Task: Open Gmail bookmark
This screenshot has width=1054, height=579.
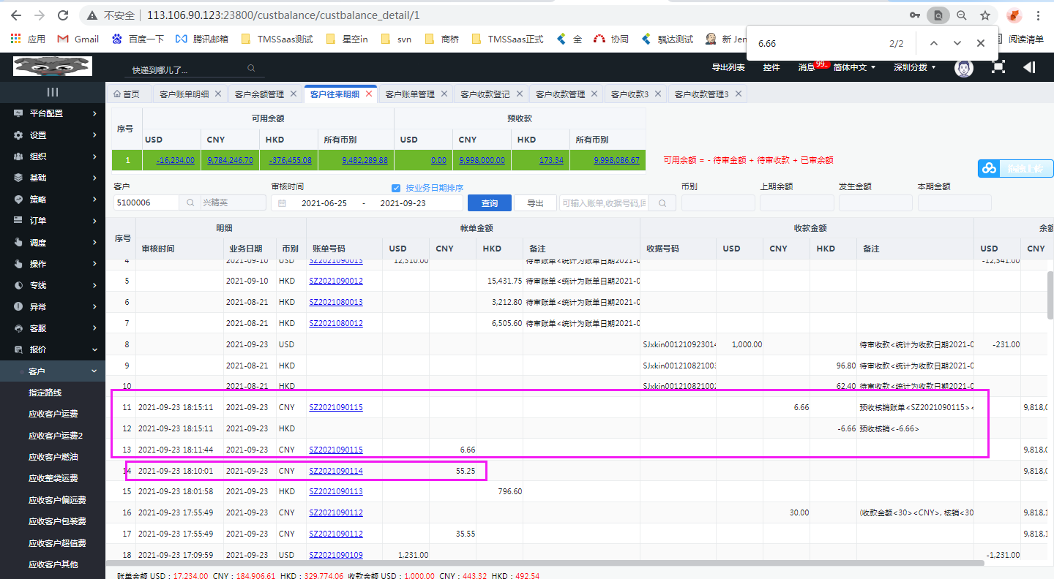Action: (78, 39)
